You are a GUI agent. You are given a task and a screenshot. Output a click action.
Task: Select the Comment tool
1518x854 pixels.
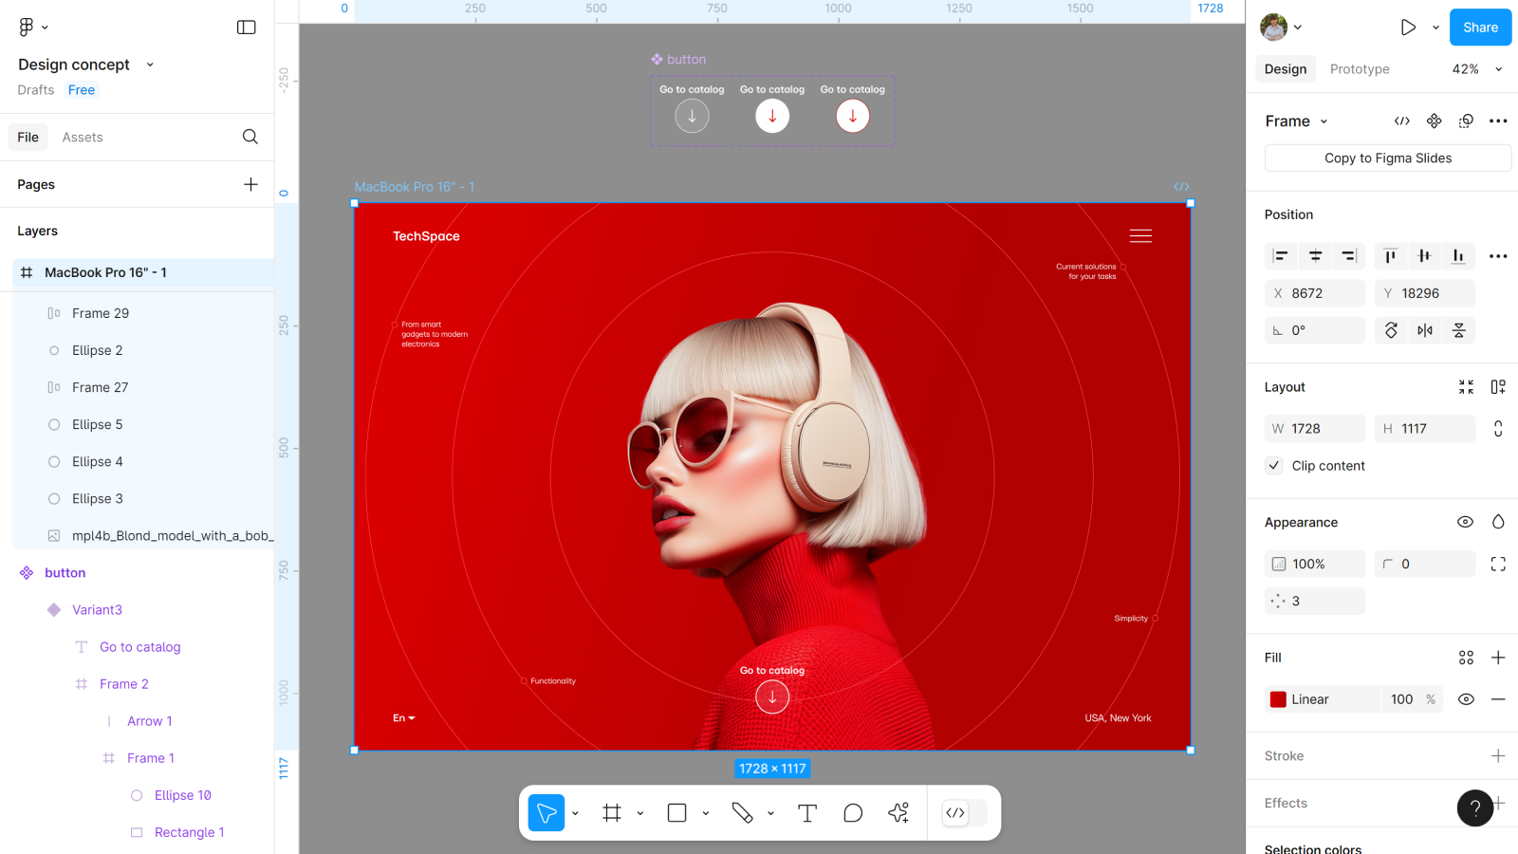(853, 813)
